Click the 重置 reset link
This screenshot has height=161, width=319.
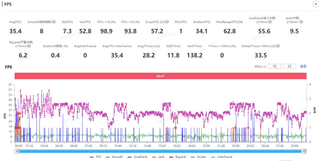coord(303,66)
